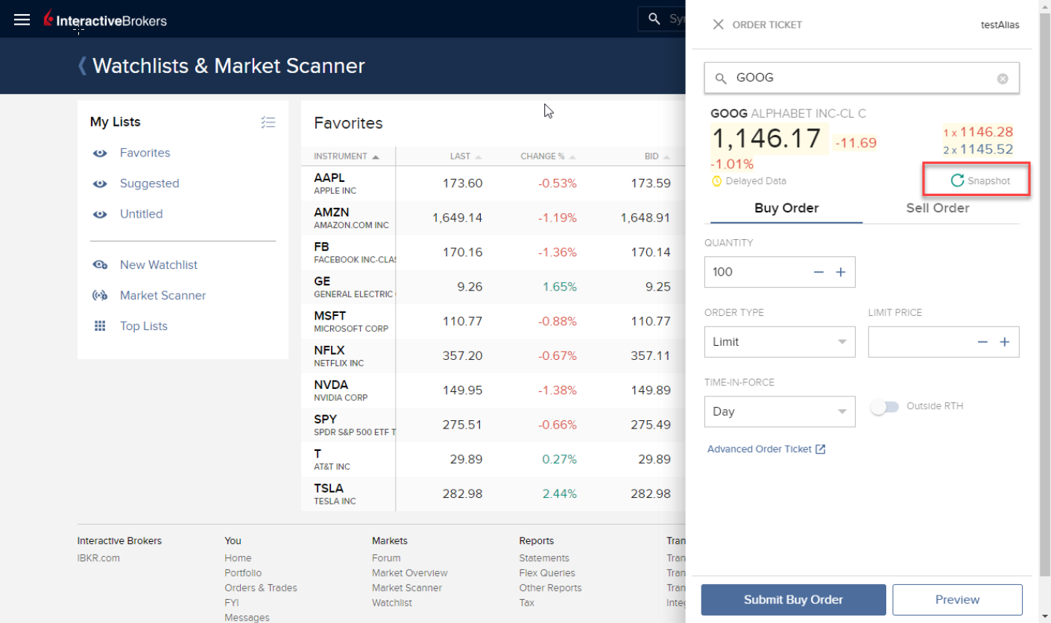
Task: Click the ask price 1146.28
Action: (986, 133)
